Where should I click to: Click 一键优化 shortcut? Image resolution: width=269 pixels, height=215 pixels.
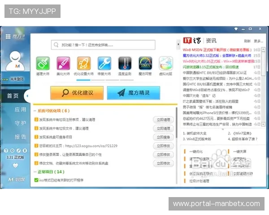pyautogui.click(x=196, y=151)
